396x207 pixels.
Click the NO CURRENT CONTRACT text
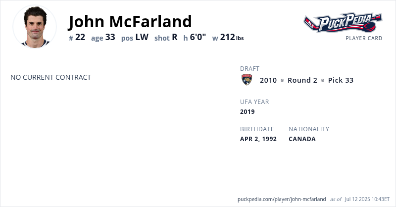click(x=50, y=77)
